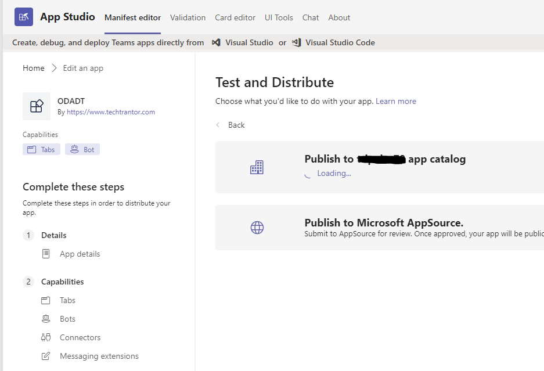Screen dimensions: 544x371
Task: Switch to the Card editor tab
Action: pyautogui.click(x=235, y=17)
